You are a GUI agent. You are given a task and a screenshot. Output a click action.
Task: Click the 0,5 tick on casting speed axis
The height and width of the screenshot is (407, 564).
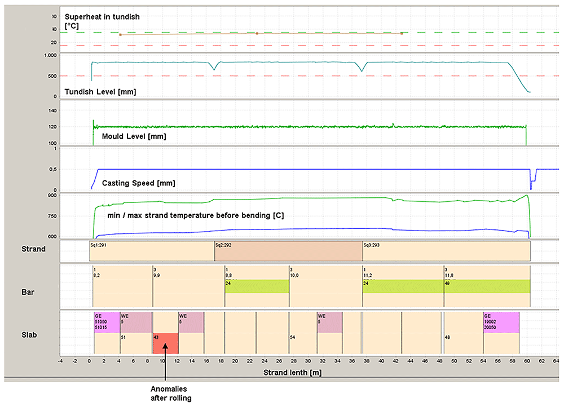(53, 169)
